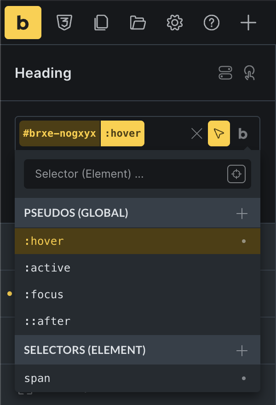Clear the selector with the X icon
Screen dimensions: 276x405
(197, 134)
